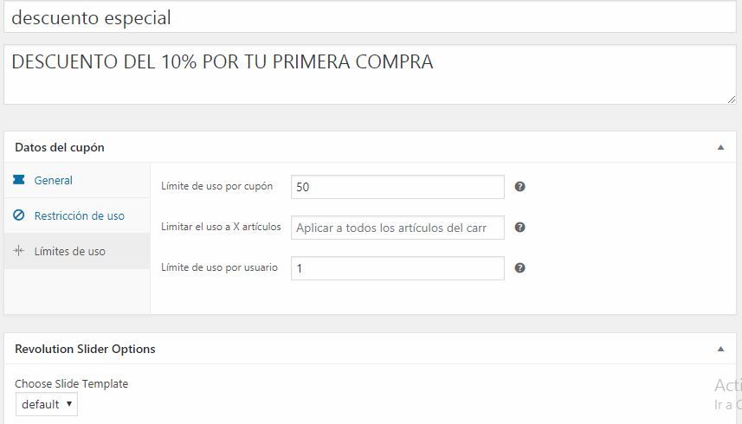742x424 pixels.
Task: Click the Datos del cupón panel heading
Action: coord(60,147)
